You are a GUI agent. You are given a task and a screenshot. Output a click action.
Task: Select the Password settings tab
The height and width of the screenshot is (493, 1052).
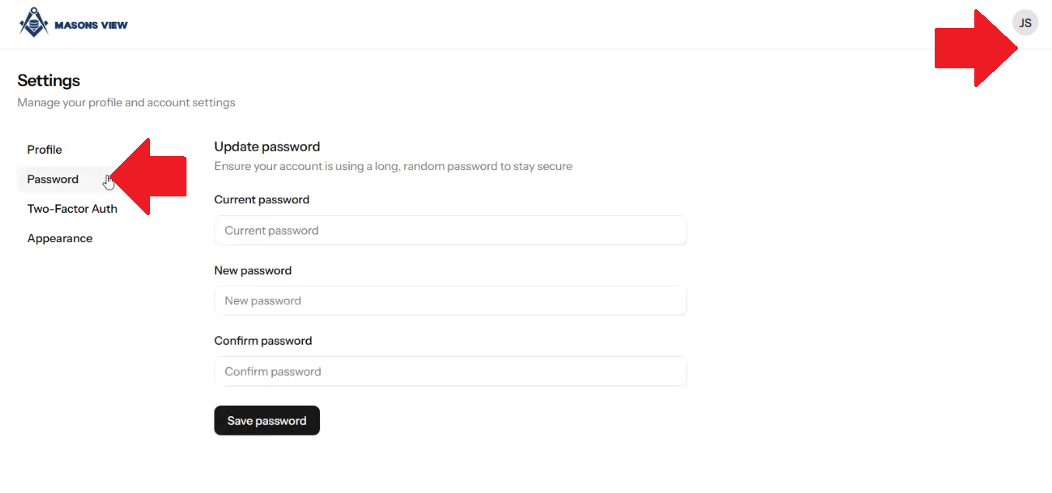tap(53, 179)
